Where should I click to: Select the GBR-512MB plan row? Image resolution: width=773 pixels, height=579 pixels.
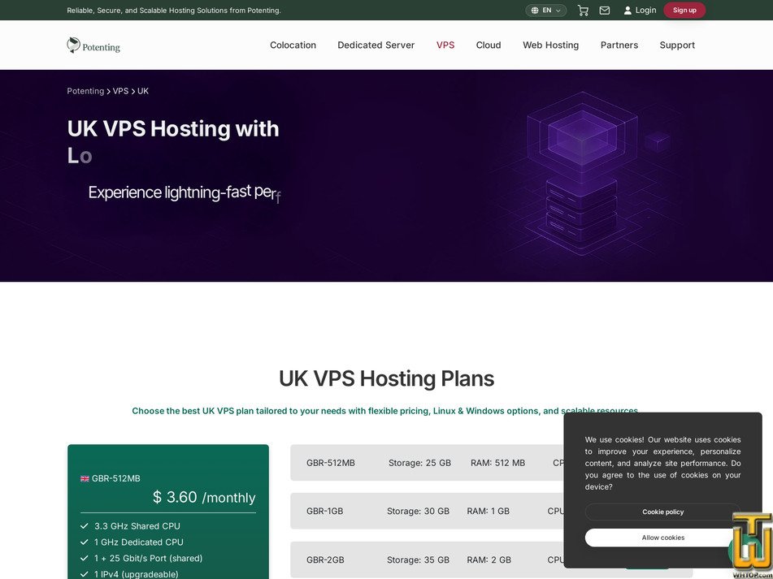point(492,463)
